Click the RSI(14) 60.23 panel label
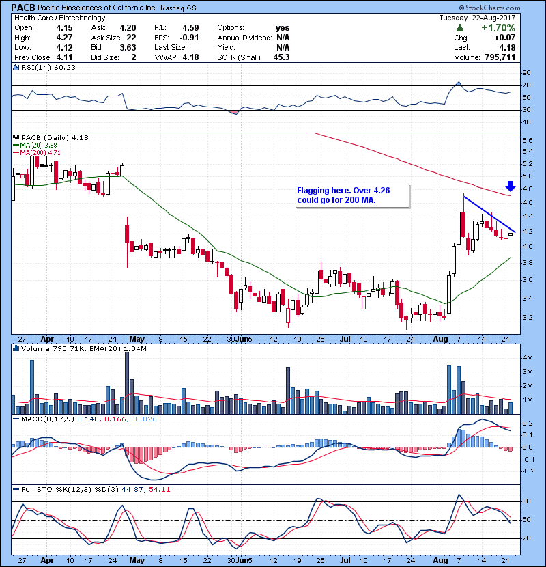546x567 pixels. click(x=48, y=67)
